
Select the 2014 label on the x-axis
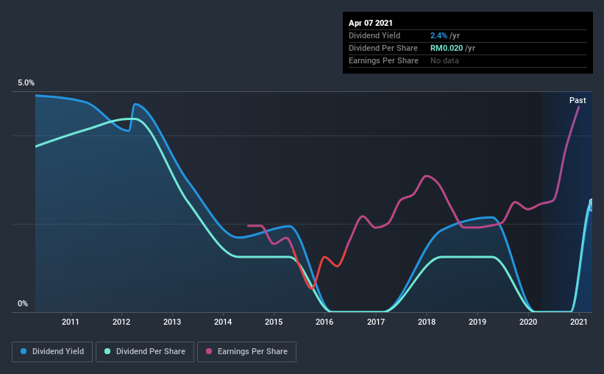(x=223, y=322)
